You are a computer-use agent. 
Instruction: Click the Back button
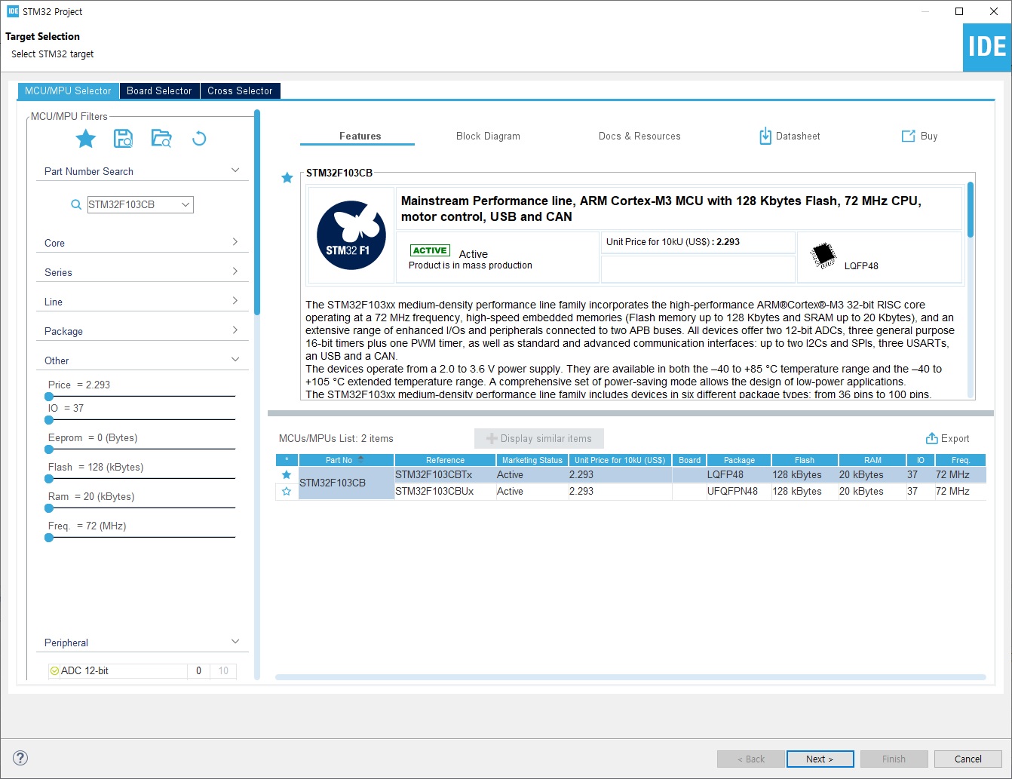(x=750, y=759)
